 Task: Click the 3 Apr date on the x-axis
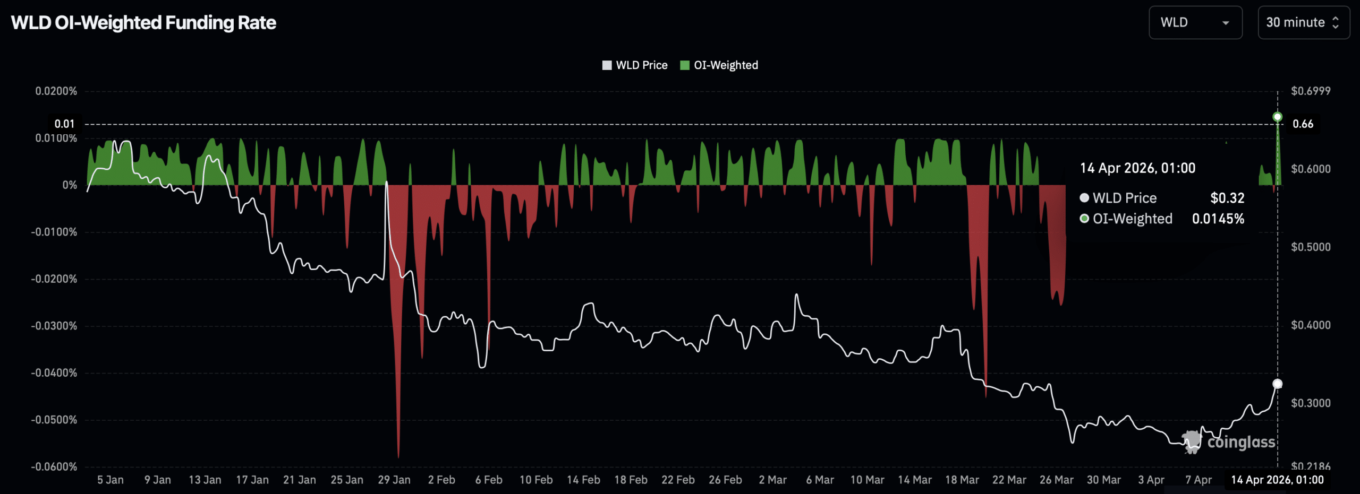click(1151, 480)
